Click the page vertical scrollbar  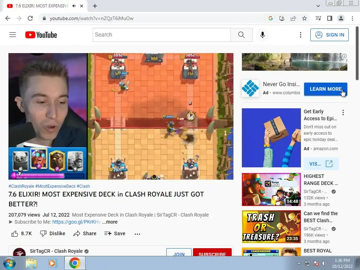point(357,53)
